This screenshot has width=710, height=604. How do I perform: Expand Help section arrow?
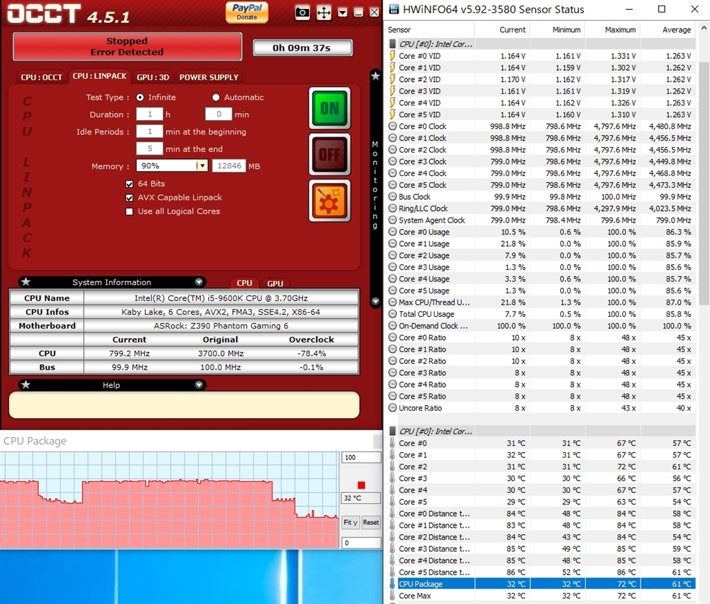(x=199, y=384)
